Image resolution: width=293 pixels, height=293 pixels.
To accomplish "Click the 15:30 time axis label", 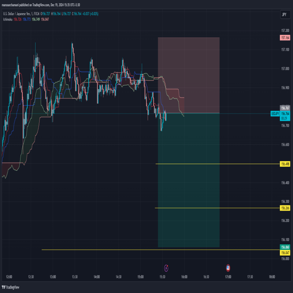I will pyautogui.click(x=162, y=277).
